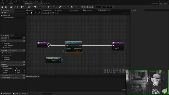This screenshot has width=169, height=95.
Task: Save the blueprint with the save icon
Action: pos(2,7)
